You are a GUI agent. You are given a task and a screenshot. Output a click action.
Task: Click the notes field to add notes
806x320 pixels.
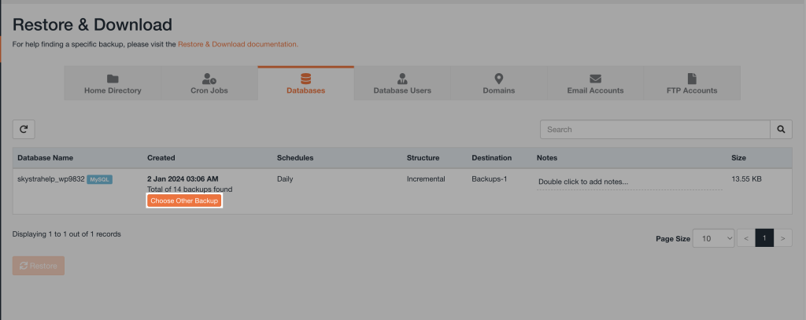629,182
